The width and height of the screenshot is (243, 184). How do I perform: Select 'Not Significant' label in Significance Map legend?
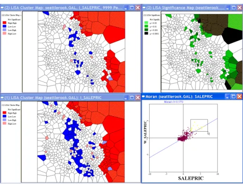[154, 19]
